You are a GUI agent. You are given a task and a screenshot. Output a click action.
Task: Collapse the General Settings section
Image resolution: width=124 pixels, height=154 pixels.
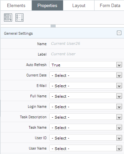[119, 33]
